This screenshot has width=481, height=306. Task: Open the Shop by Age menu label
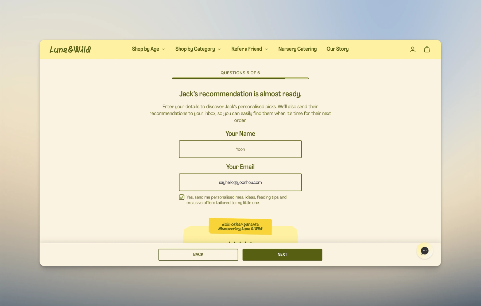(145, 49)
